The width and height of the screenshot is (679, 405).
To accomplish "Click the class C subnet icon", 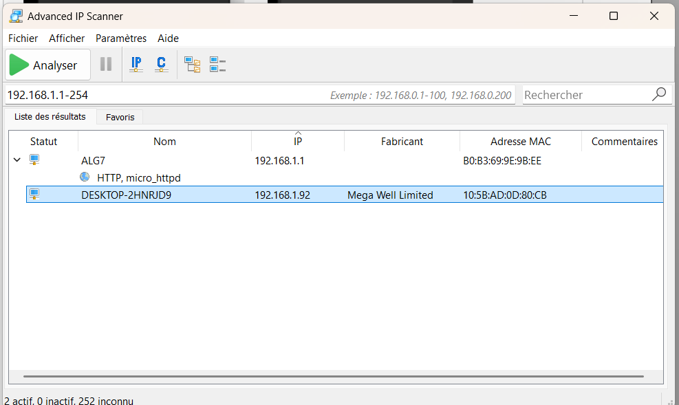I will (x=161, y=65).
